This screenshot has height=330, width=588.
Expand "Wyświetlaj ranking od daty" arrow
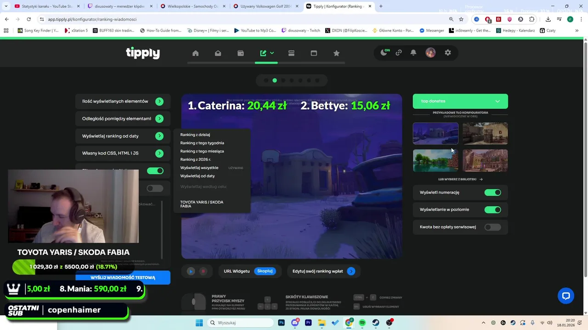click(159, 136)
